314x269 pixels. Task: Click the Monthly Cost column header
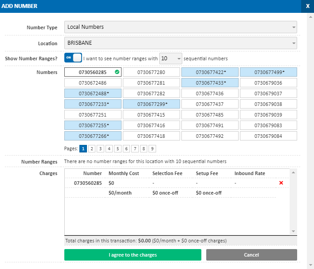pos(124,173)
